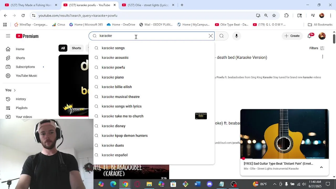The height and width of the screenshot is (189, 336).
Task: Choose suggestion karaoke piano
Action: click(151, 77)
